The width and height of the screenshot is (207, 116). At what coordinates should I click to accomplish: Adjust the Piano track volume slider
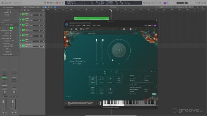click(38, 15)
